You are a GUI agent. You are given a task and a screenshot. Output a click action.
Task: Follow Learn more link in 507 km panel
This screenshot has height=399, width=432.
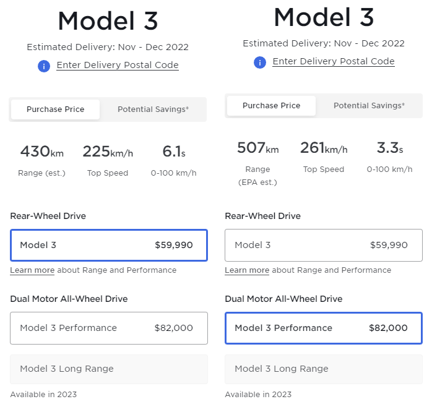coord(247,270)
